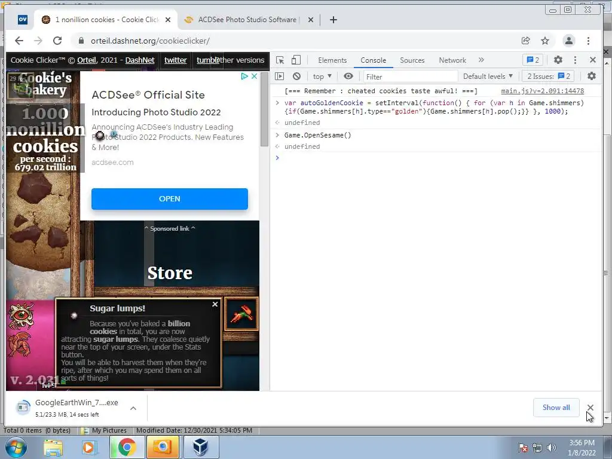Click the console input prompt line

pyautogui.click(x=436, y=158)
